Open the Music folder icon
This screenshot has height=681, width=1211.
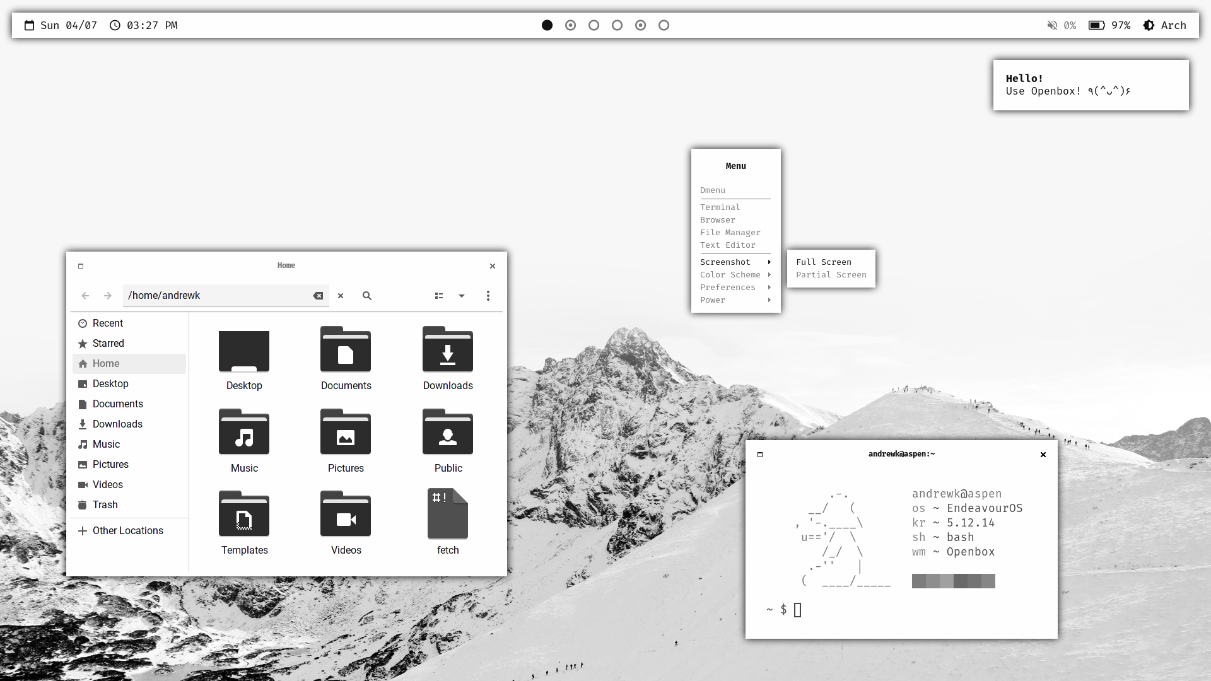coord(244,433)
